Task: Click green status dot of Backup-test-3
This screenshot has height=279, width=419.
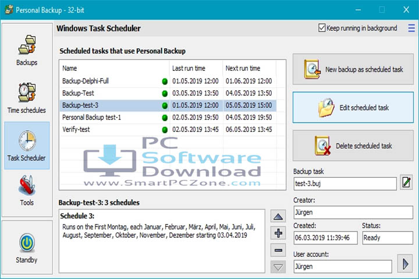Action: tap(165, 105)
